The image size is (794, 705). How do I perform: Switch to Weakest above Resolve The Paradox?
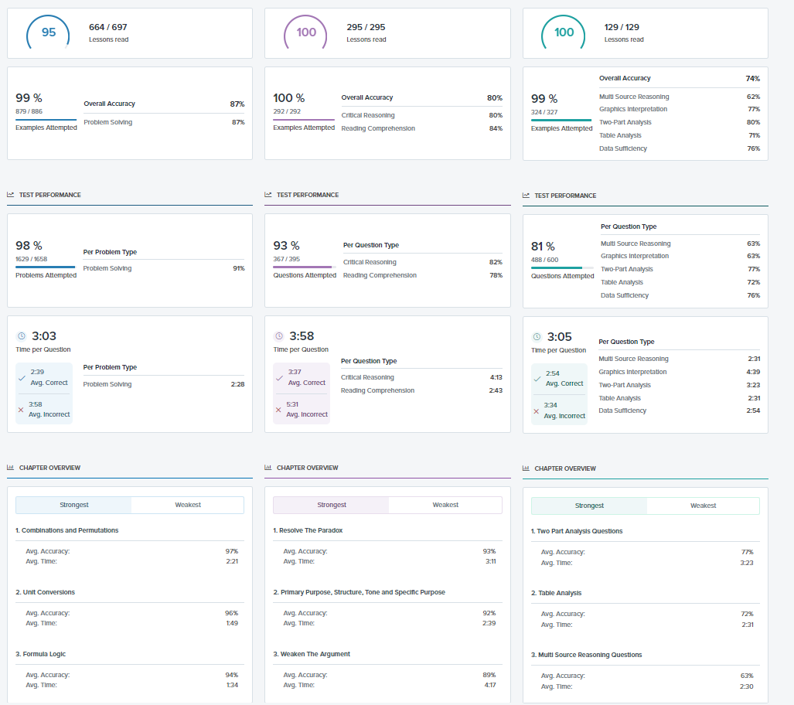pyautogui.click(x=445, y=505)
